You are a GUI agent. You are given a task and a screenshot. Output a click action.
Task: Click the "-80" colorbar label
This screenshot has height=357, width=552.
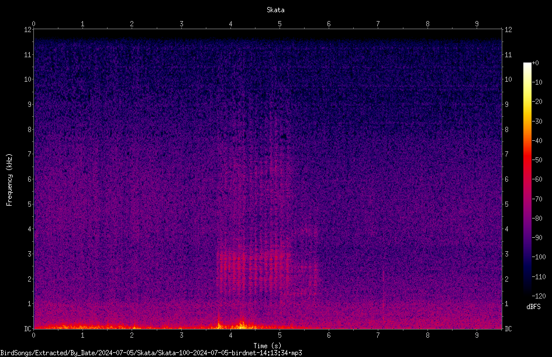[537, 219]
